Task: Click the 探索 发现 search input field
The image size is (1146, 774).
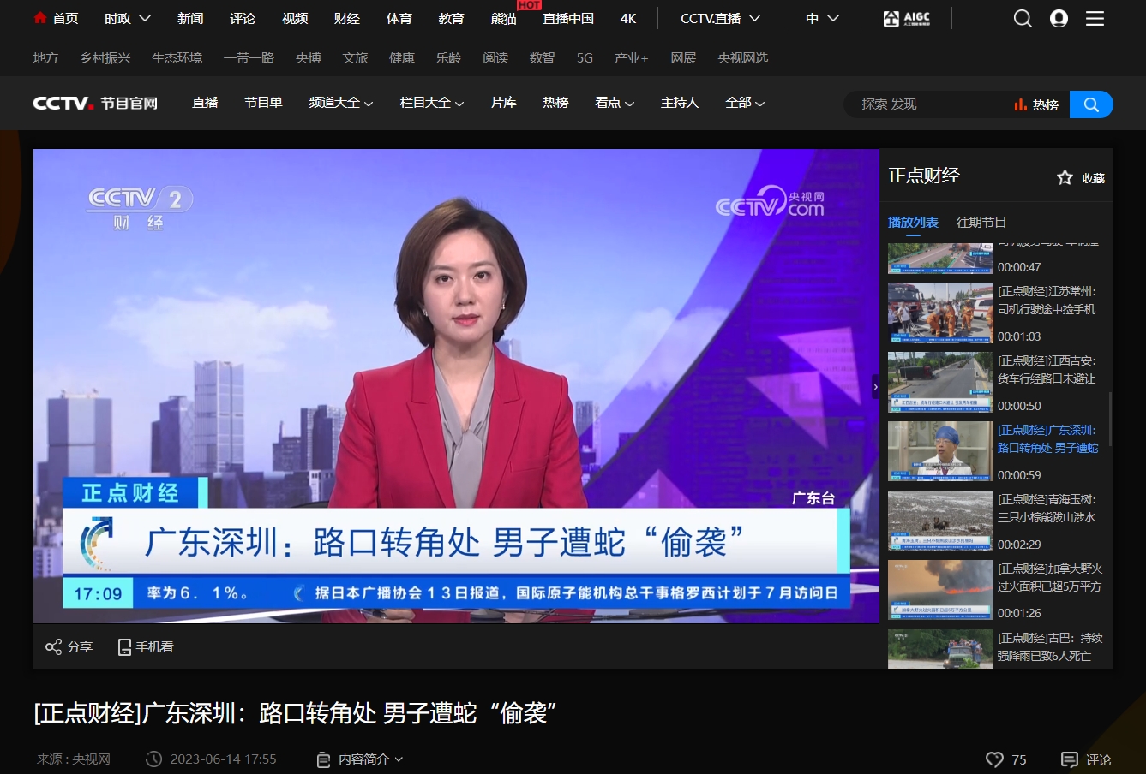Action: pyautogui.click(x=926, y=104)
